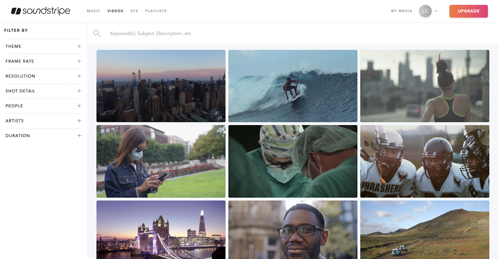Open the surfer riding wave video
Image resolution: width=498 pixels, height=259 pixels.
pyautogui.click(x=293, y=86)
